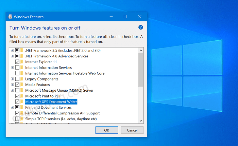Expand the .NET Framework 4.8 Advanced Services node
Viewport: 238px width, 146px height.
(12, 56)
